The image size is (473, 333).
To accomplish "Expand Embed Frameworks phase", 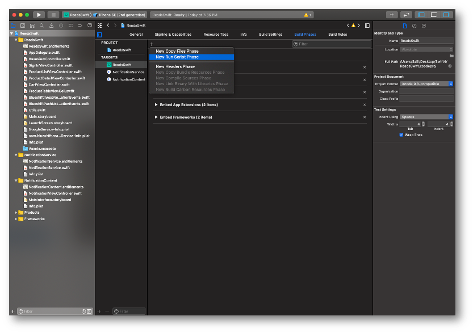I will click(156, 117).
